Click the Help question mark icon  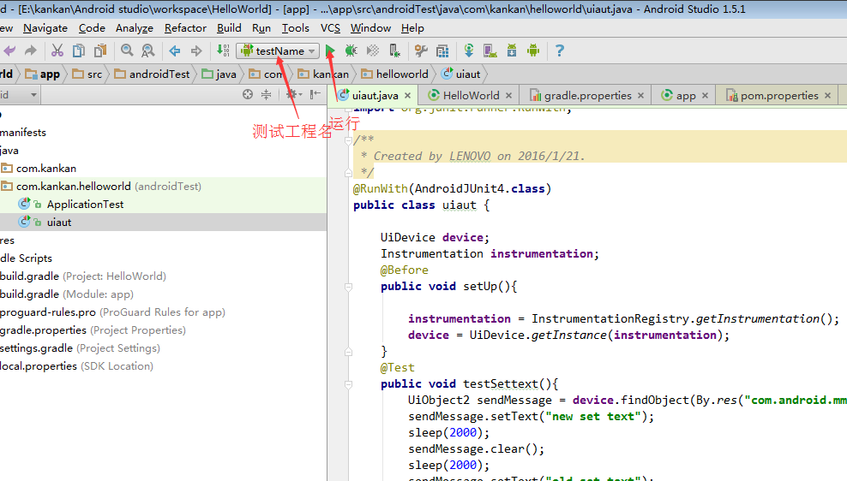click(x=560, y=50)
